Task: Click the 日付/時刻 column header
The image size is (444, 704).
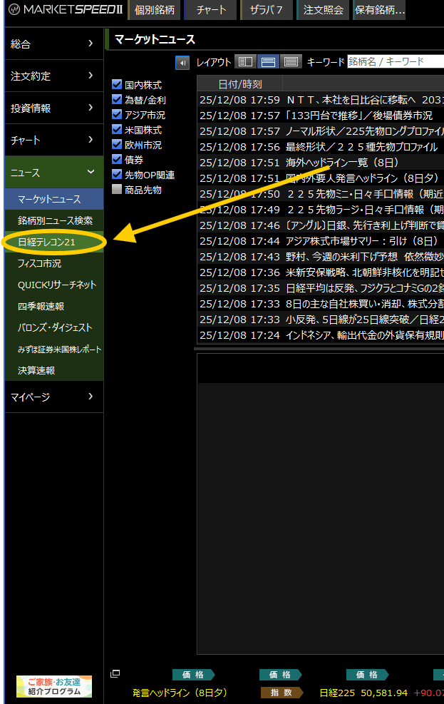Action: tap(240, 84)
